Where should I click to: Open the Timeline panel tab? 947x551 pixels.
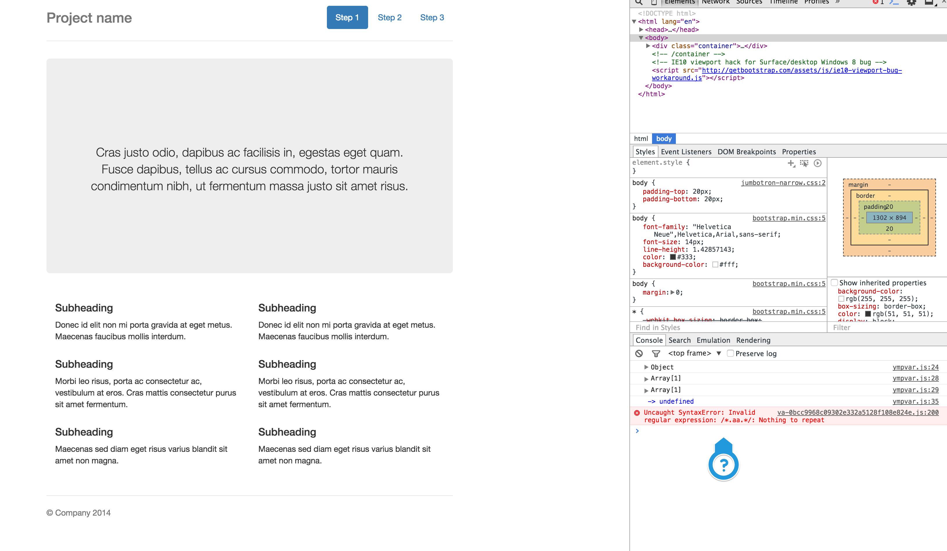coord(783,2)
